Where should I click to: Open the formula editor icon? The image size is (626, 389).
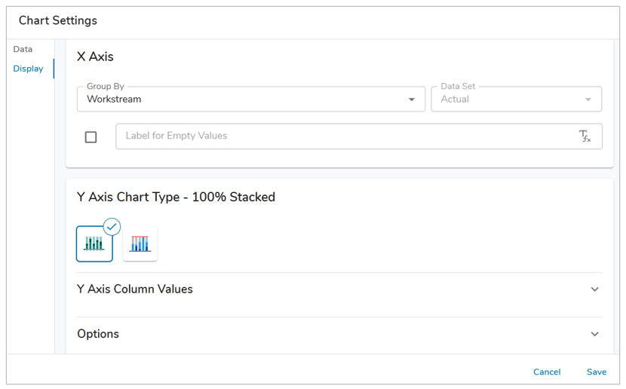585,136
